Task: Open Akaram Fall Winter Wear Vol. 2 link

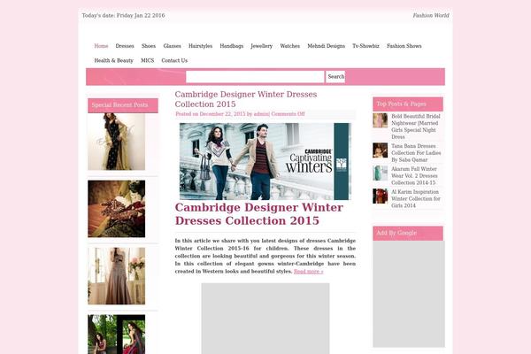Action: coord(414,175)
